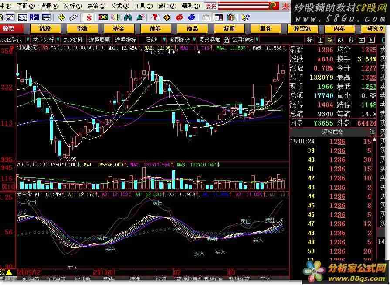Switch to the 新闻 tab
Viewport: 390px width, 285px height.
click(x=229, y=29)
